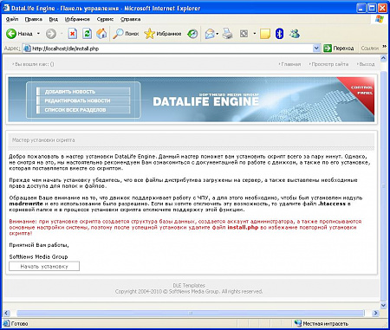Click the vertical scrollbar down arrow
The image size is (390, 330).
point(384,305)
